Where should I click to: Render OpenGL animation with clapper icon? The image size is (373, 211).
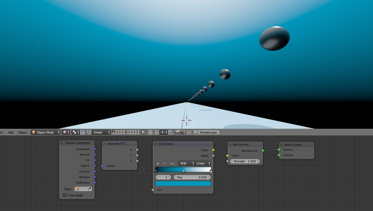point(182,132)
